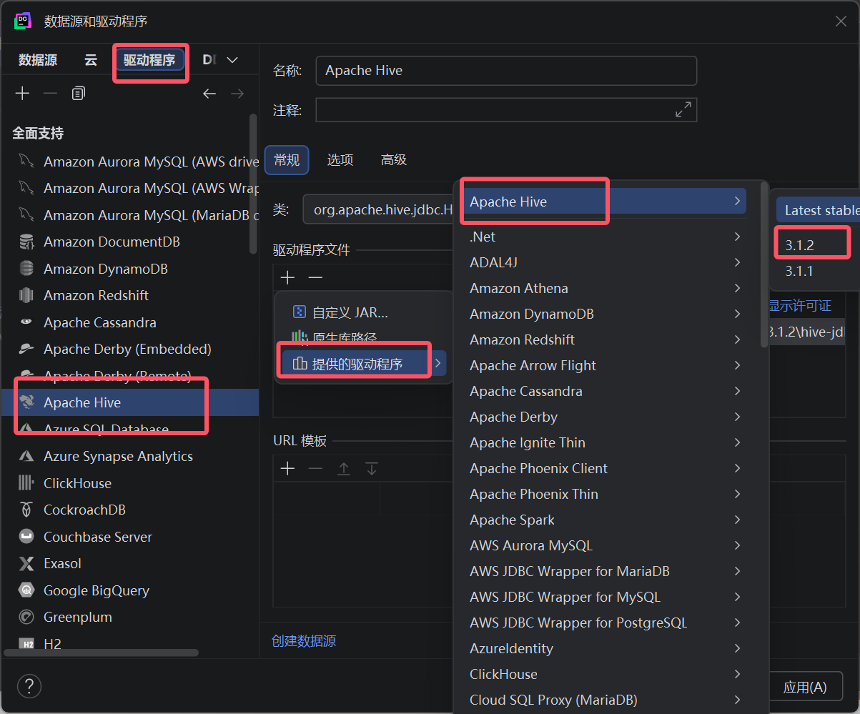860x714 pixels.
Task: Switch to the 驱动程序 tab
Action: click(x=149, y=60)
